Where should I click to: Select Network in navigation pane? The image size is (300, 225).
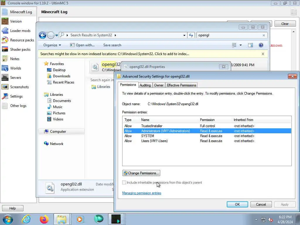point(57,144)
